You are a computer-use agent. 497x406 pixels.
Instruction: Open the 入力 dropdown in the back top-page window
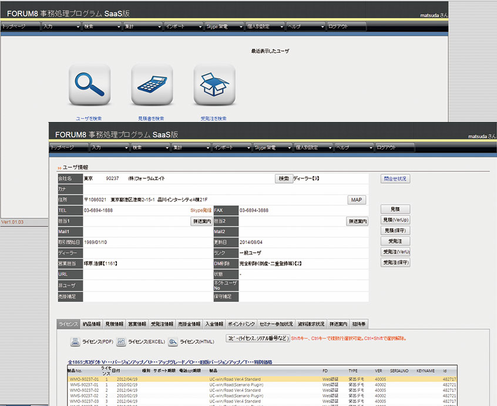click(x=61, y=26)
